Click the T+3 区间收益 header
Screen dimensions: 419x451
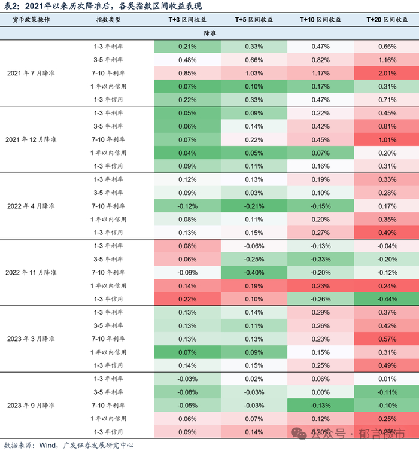(x=187, y=20)
